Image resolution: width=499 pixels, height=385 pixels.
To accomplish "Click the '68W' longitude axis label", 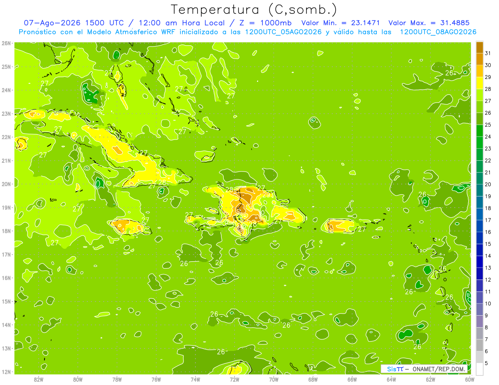I will pos(313,379).
